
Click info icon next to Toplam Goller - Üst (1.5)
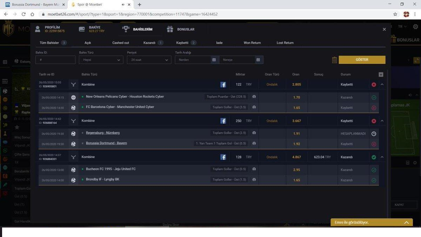click(x=254, y=180)
